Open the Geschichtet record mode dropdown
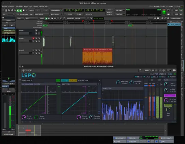185x144 pixels. tap(42, 14)
